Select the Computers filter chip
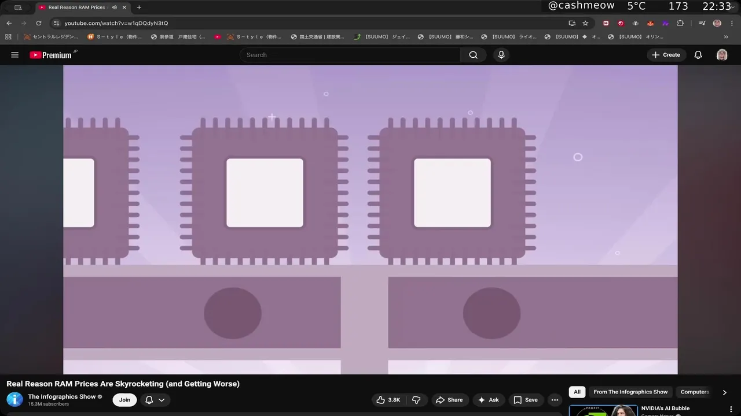 [695, 392]
